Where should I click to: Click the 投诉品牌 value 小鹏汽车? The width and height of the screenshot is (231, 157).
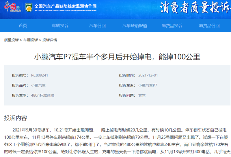click(x=38, y=85)
